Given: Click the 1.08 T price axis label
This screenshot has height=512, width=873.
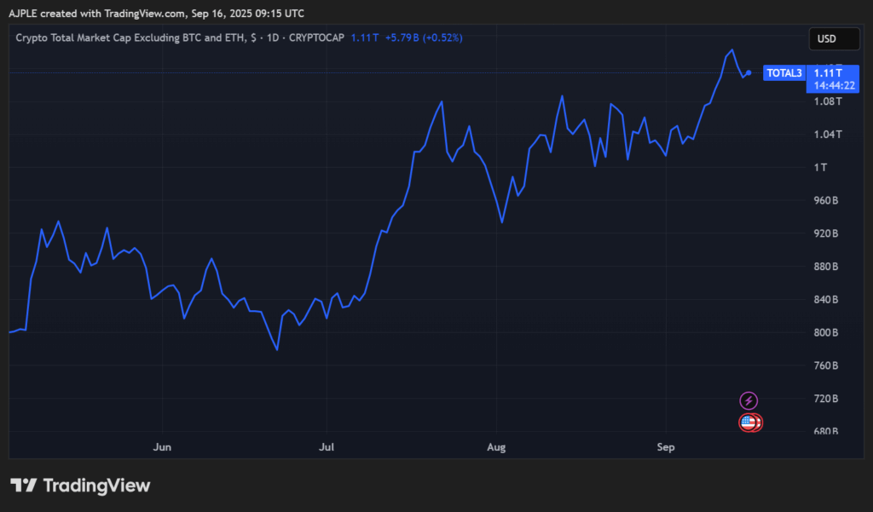Looking at the screenshot, I should tap(828, 101).
